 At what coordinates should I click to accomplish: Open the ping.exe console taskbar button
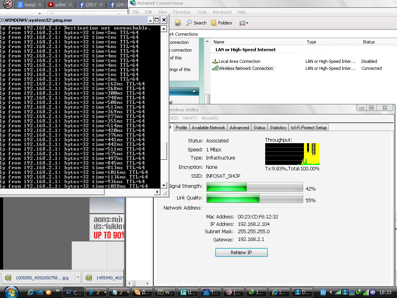coord(73,293)
